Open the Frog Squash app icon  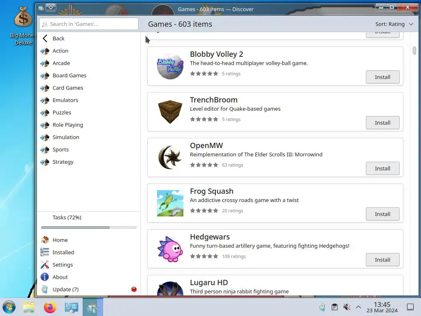coord(170,203)
